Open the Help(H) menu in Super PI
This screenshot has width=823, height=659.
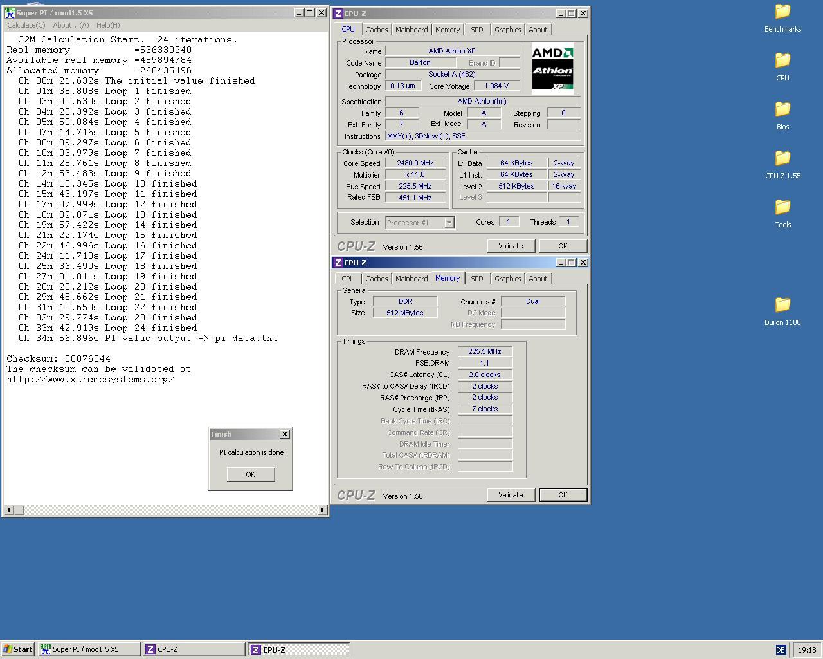[x=108, y=25]
